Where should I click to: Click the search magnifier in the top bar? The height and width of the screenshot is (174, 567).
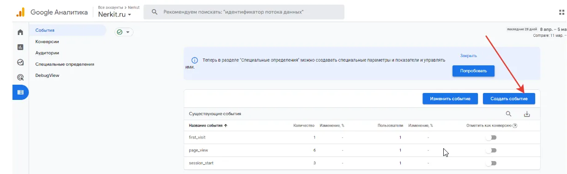click(154, 12)
